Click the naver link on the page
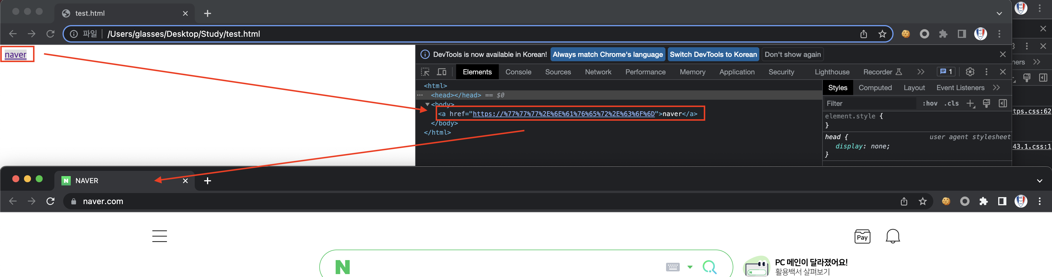This screenshot has height=277, width=1052. coord(15,55)
